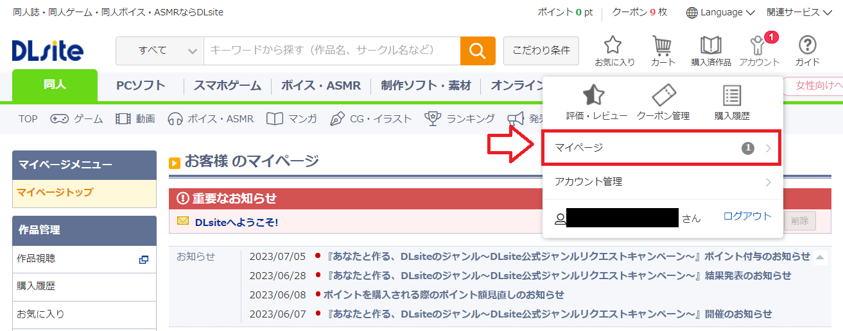Click the 削除 button
Viewport: 843px width, 331px height.
pos(799,220)
